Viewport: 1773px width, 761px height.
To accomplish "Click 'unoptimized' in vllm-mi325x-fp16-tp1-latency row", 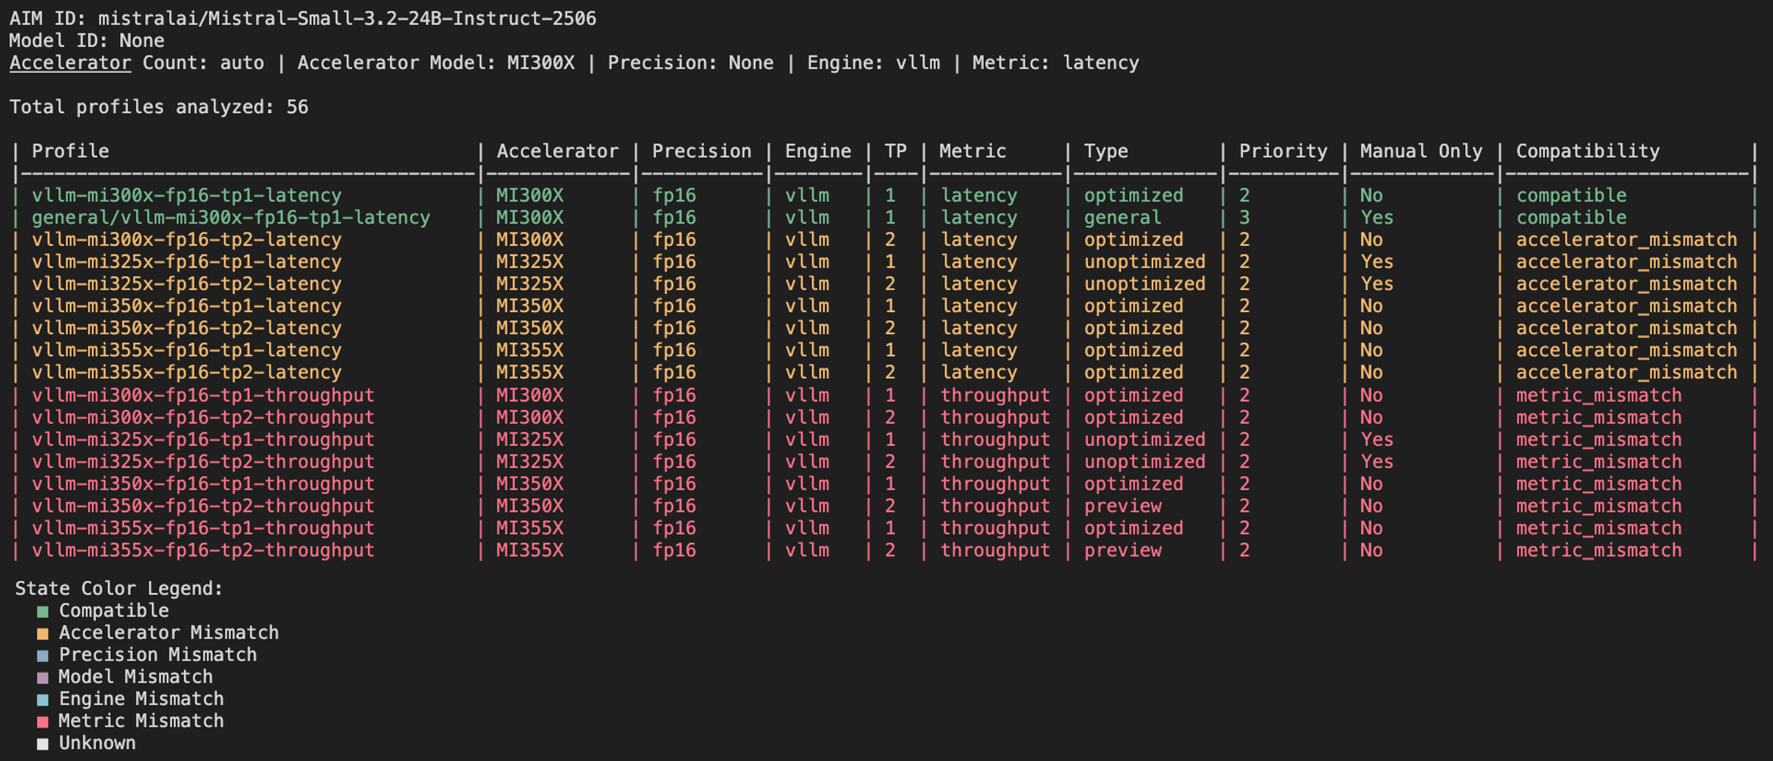I will [x=1144, y=262].
